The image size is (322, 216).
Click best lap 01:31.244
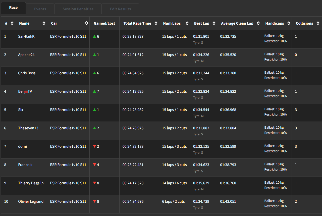point(201,73)
